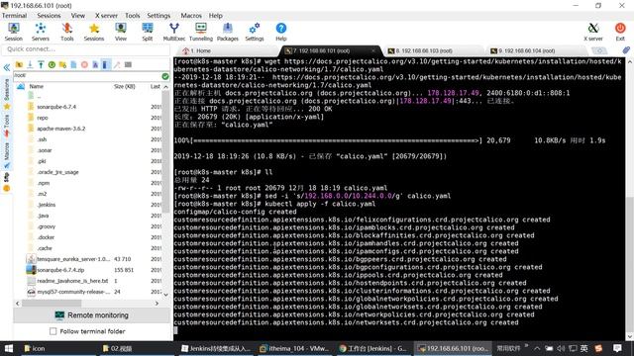Open the View menu
Screen dimensions: 634x356
click(78, 16)
